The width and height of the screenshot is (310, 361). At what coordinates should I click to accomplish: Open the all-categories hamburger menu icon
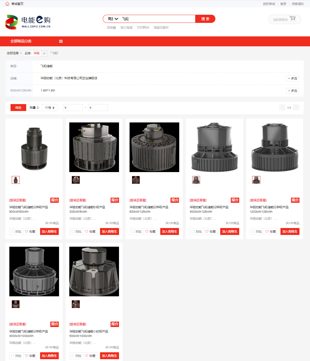[x=61, y=41]
